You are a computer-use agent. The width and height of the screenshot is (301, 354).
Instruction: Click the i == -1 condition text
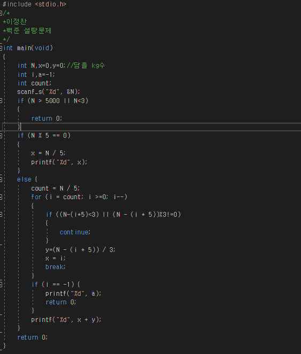point(58,285)
